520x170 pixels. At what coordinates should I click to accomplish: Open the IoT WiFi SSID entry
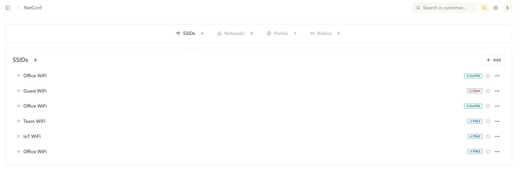pos(32,137)
